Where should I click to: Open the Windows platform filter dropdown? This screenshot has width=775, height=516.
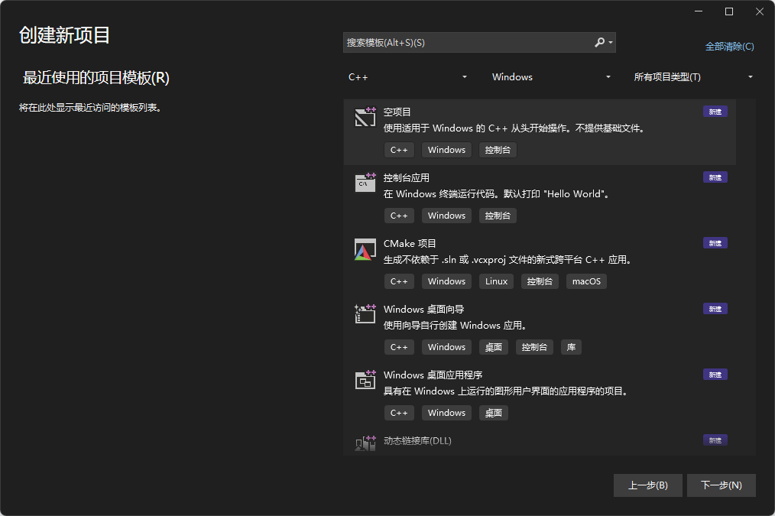point(551,77)
